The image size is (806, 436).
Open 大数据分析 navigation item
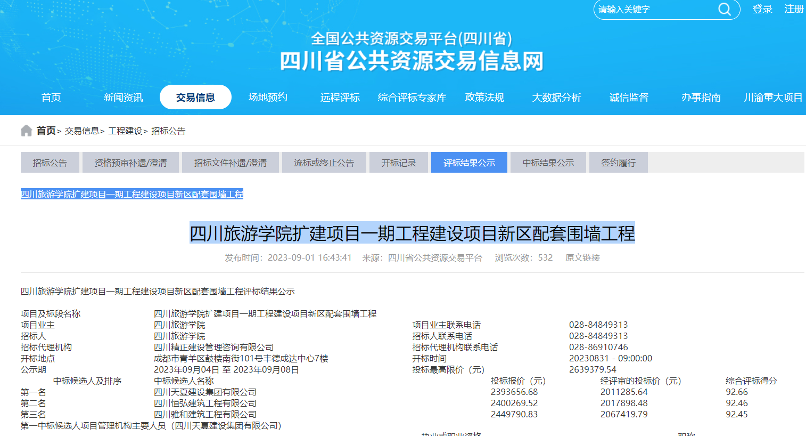pos(557,98)
